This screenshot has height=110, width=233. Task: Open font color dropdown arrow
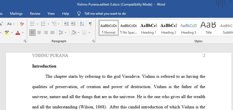[23, 32]
